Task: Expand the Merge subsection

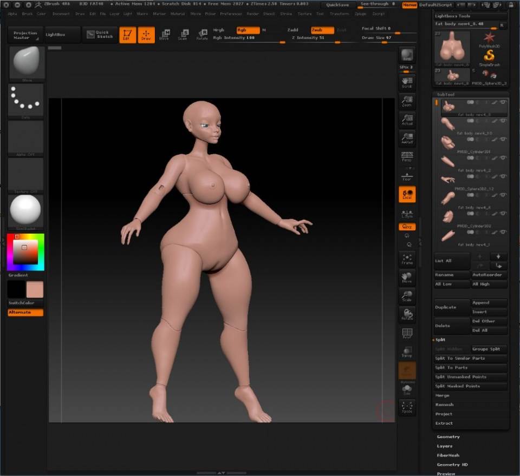Action: 442,395
